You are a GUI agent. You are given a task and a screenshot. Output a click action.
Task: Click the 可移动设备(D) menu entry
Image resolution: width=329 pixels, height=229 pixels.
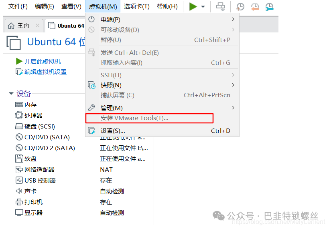click(162, 30)
